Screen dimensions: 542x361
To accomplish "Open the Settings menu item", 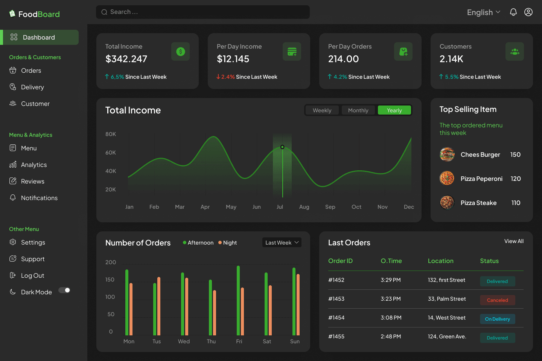I will (x=33, y=242).
